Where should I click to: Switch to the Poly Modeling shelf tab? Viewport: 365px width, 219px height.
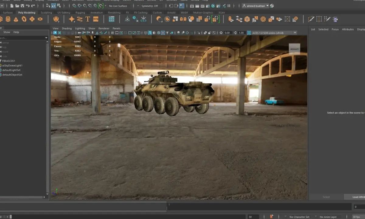27,12
